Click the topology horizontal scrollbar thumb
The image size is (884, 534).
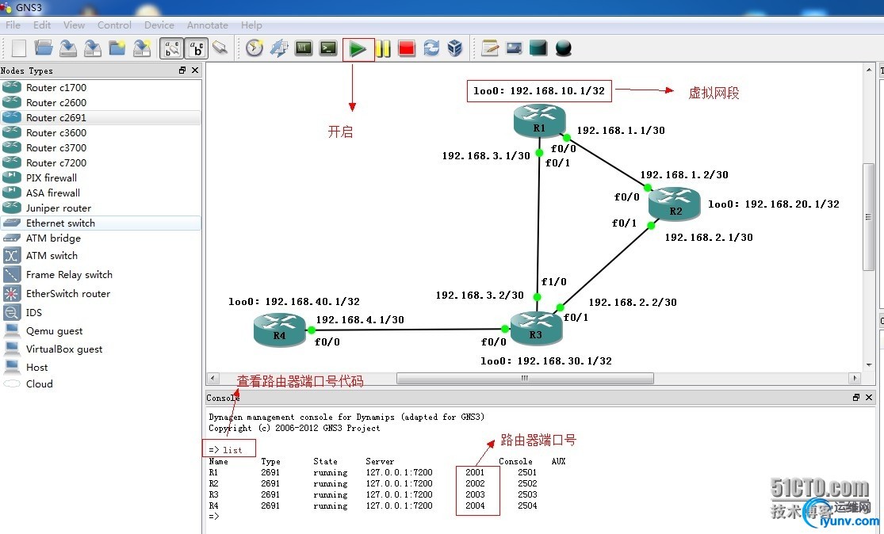coord(525,378)
